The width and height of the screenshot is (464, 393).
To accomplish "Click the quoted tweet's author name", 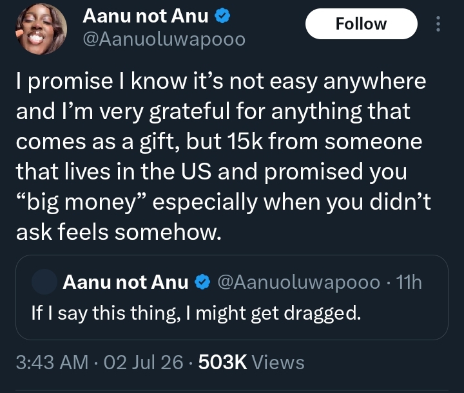I will [126, 282].
